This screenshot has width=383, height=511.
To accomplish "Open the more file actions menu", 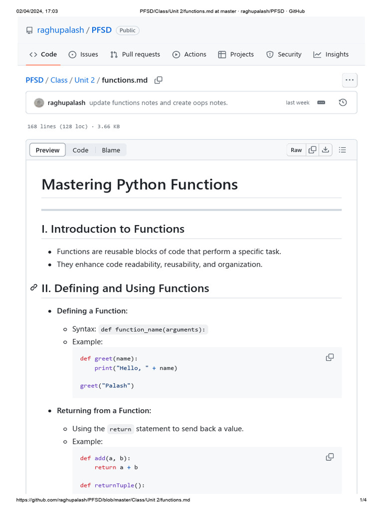I will (349, 80).
